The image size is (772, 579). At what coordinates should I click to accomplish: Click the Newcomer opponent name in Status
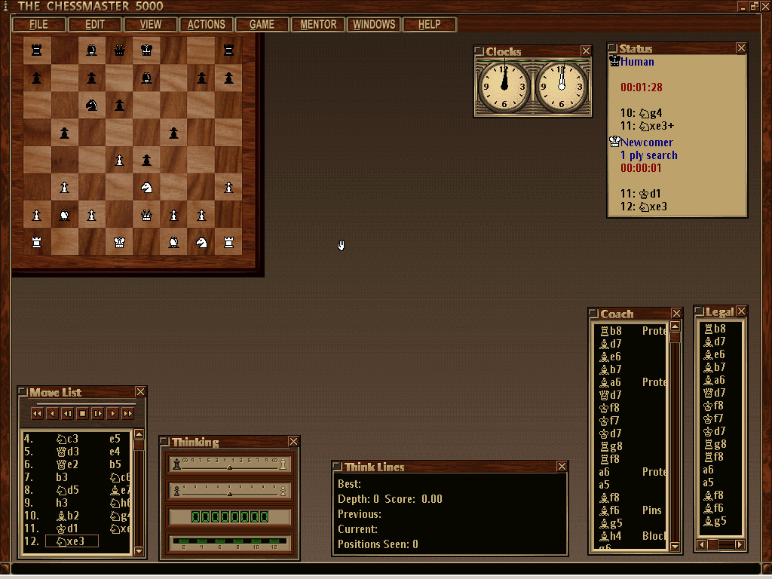646,142
